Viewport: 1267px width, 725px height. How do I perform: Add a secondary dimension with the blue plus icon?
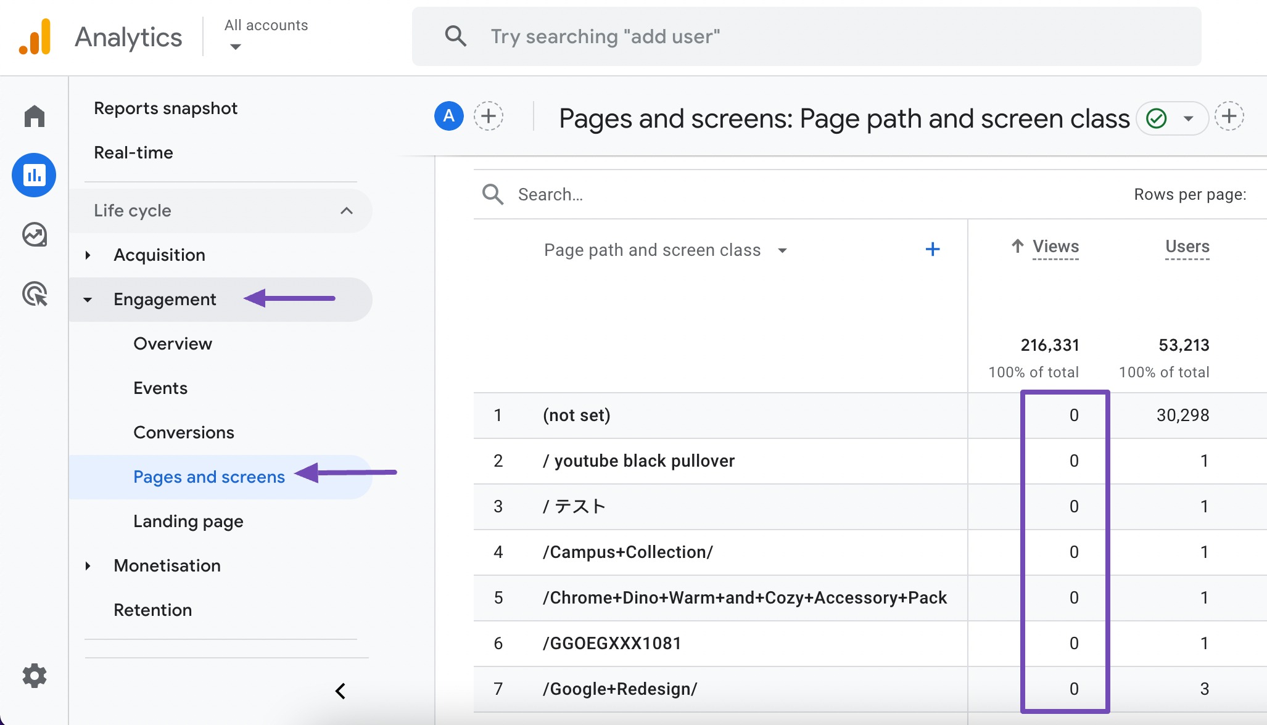click(933, 249)
